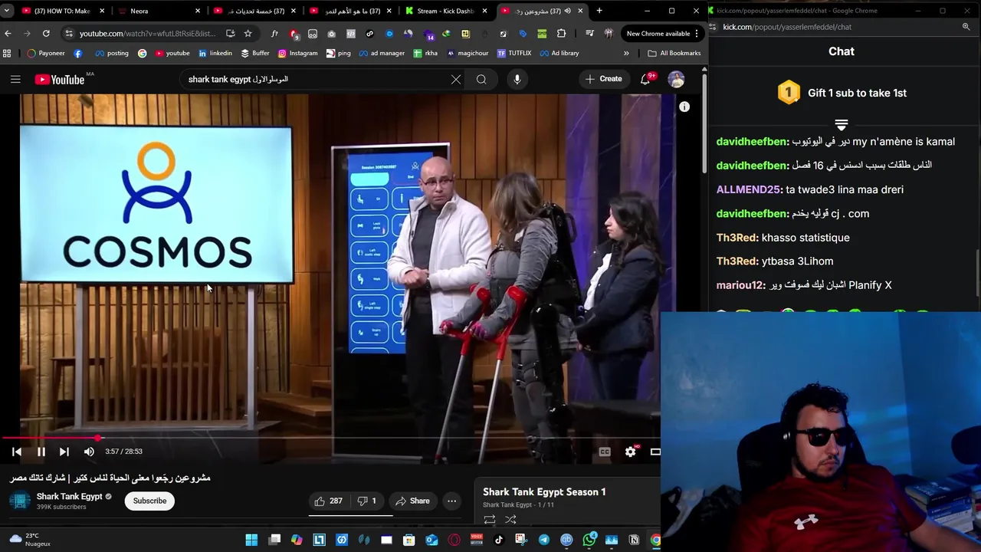Image resolution: width=981 pixels, height=552 pixels.
Task: Pause the playing video
Action: [41, 452]
